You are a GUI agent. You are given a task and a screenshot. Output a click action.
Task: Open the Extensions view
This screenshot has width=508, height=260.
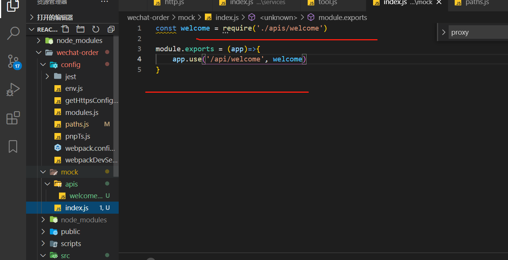[13, 118]
